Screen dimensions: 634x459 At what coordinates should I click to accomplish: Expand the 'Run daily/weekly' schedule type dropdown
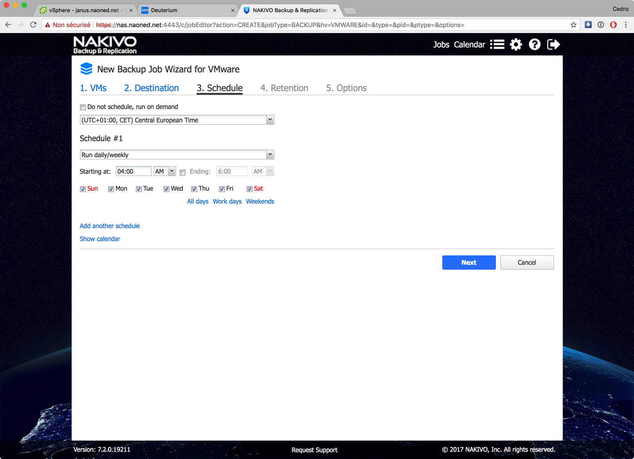[176, 155]
